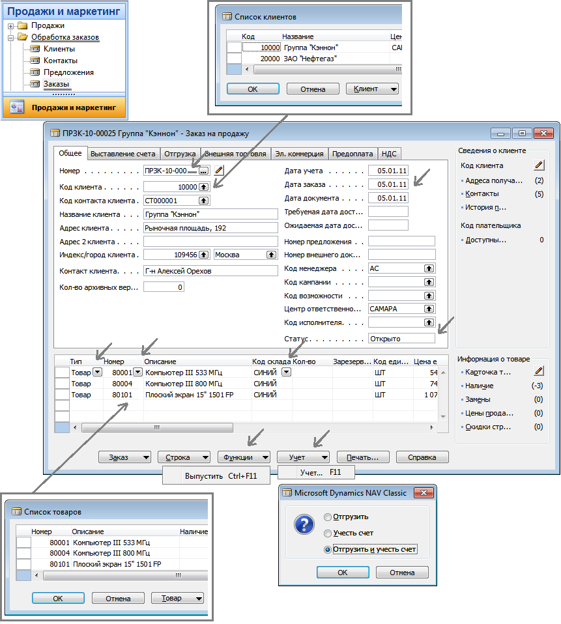
Task: Click the Заказ на продажу window title icon
Action: pos(55,134)
